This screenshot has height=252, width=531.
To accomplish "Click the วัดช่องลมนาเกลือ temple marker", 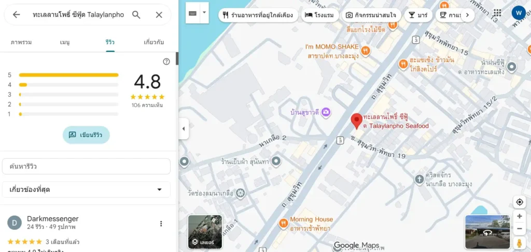I will click(x=241, y=194).
